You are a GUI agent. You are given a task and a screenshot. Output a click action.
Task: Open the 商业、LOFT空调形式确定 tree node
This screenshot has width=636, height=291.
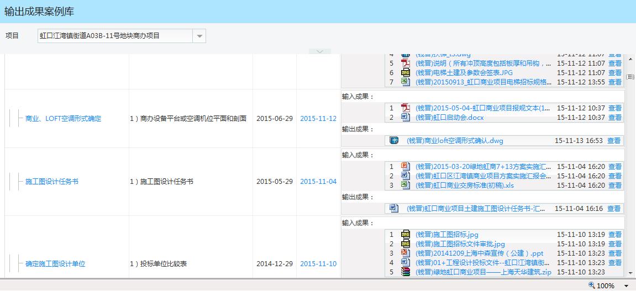point(63,119)
